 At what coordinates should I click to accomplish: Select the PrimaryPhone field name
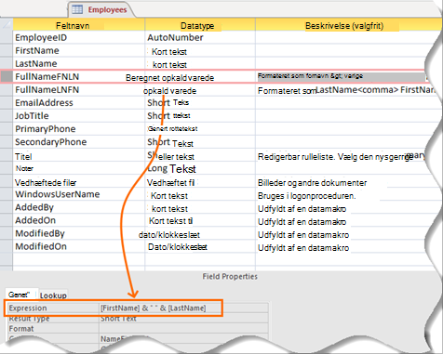tap(46, 129)
